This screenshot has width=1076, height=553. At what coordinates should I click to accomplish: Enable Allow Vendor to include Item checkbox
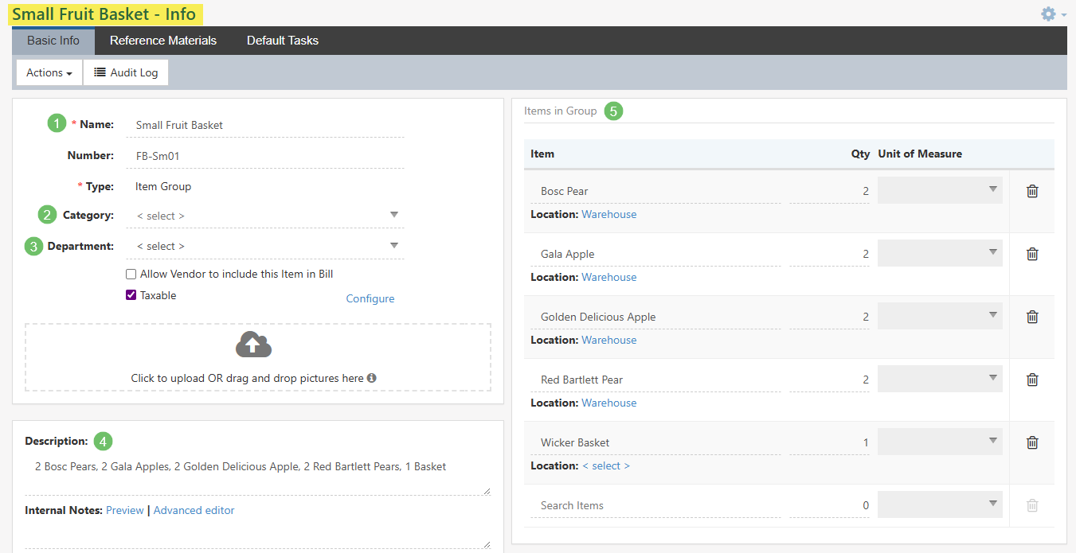point(131,275)
